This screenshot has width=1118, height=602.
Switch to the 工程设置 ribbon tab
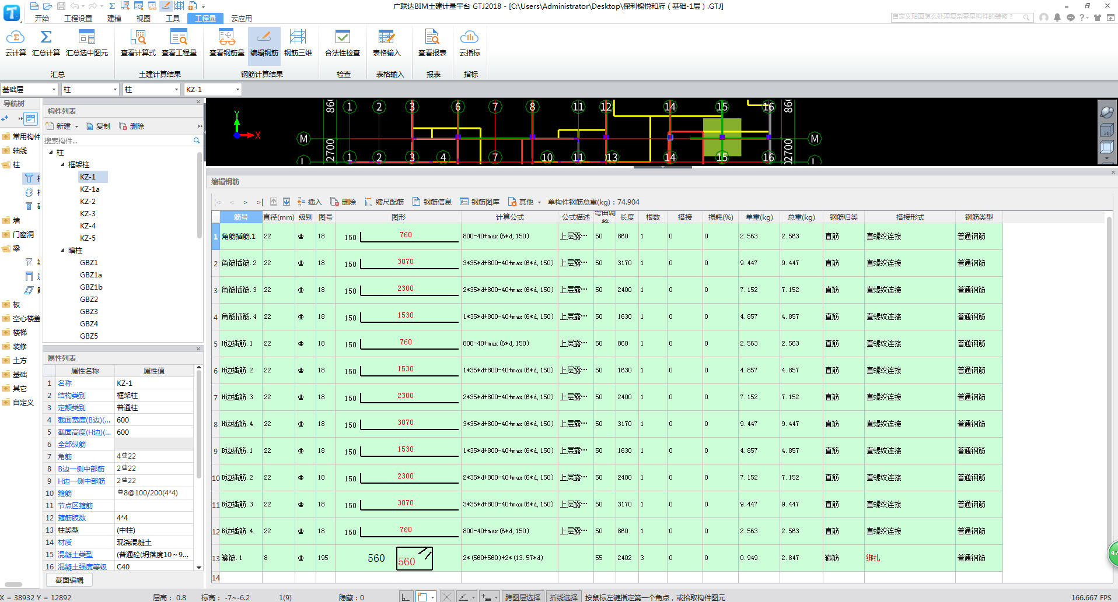[x=78, y=18]
